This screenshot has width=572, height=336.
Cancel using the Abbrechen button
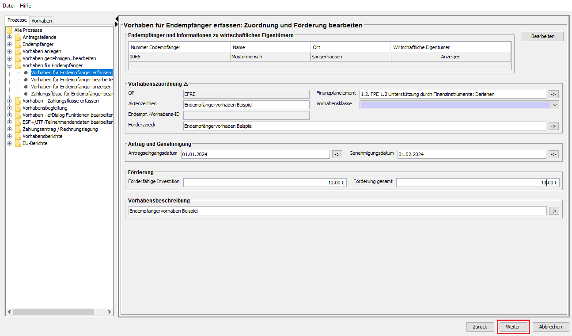(x=551, y=327)
